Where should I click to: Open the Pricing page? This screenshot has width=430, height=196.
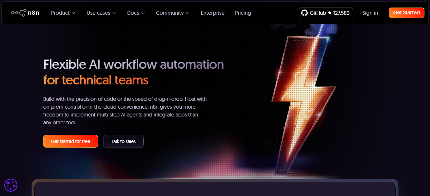243,13
